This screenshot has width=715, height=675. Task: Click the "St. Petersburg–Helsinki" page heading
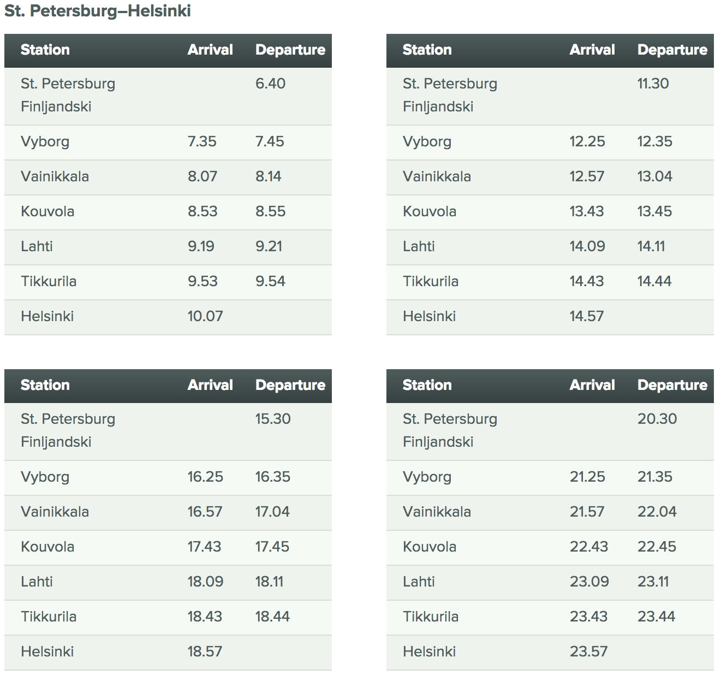point(98,11)
